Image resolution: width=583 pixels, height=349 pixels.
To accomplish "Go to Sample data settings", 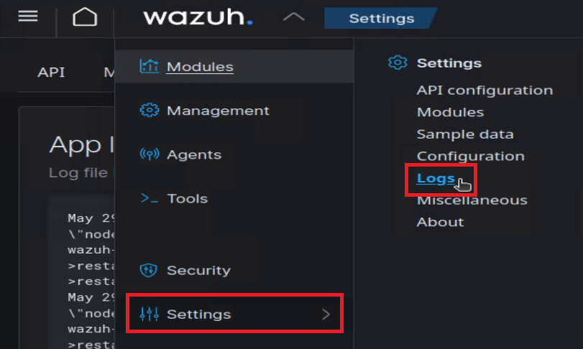I will pos(465,134).
